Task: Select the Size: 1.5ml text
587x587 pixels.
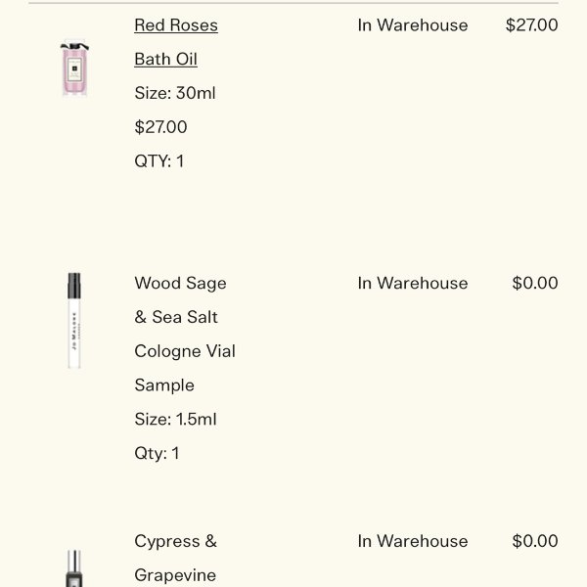Action: tap(175, 419)
